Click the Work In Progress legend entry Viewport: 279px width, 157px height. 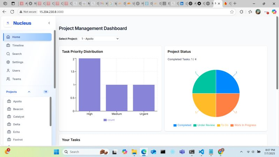point(243,125)
